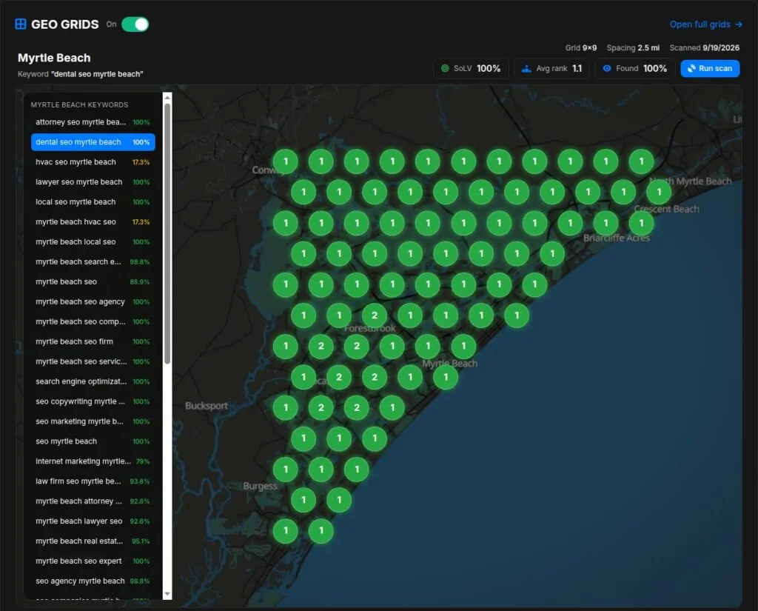
Task: Select keyword local seo myrtle beach
Action: click(x=93, y=201)
